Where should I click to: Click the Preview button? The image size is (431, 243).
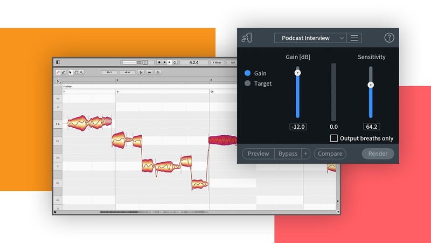[x=258, y=154]
